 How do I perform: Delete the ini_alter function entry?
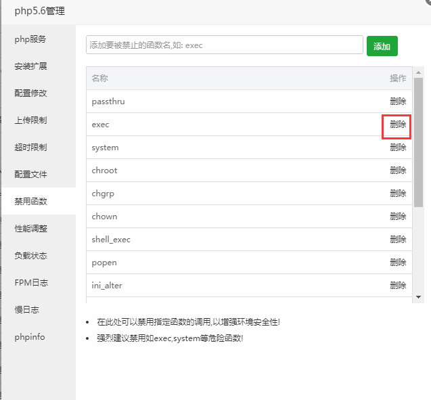click(x=398, y=286)
